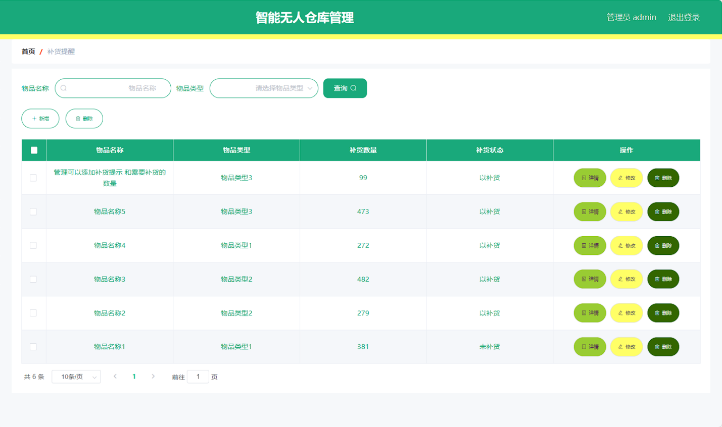Check the checkbox for the 99 quantity row
The height and width of the screenshot is (427, 722).
[x=33, y=178]
